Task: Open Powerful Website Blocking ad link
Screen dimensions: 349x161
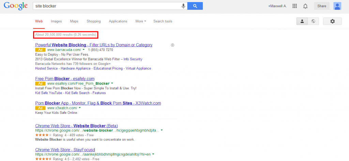Action: [x=94, y=45]
